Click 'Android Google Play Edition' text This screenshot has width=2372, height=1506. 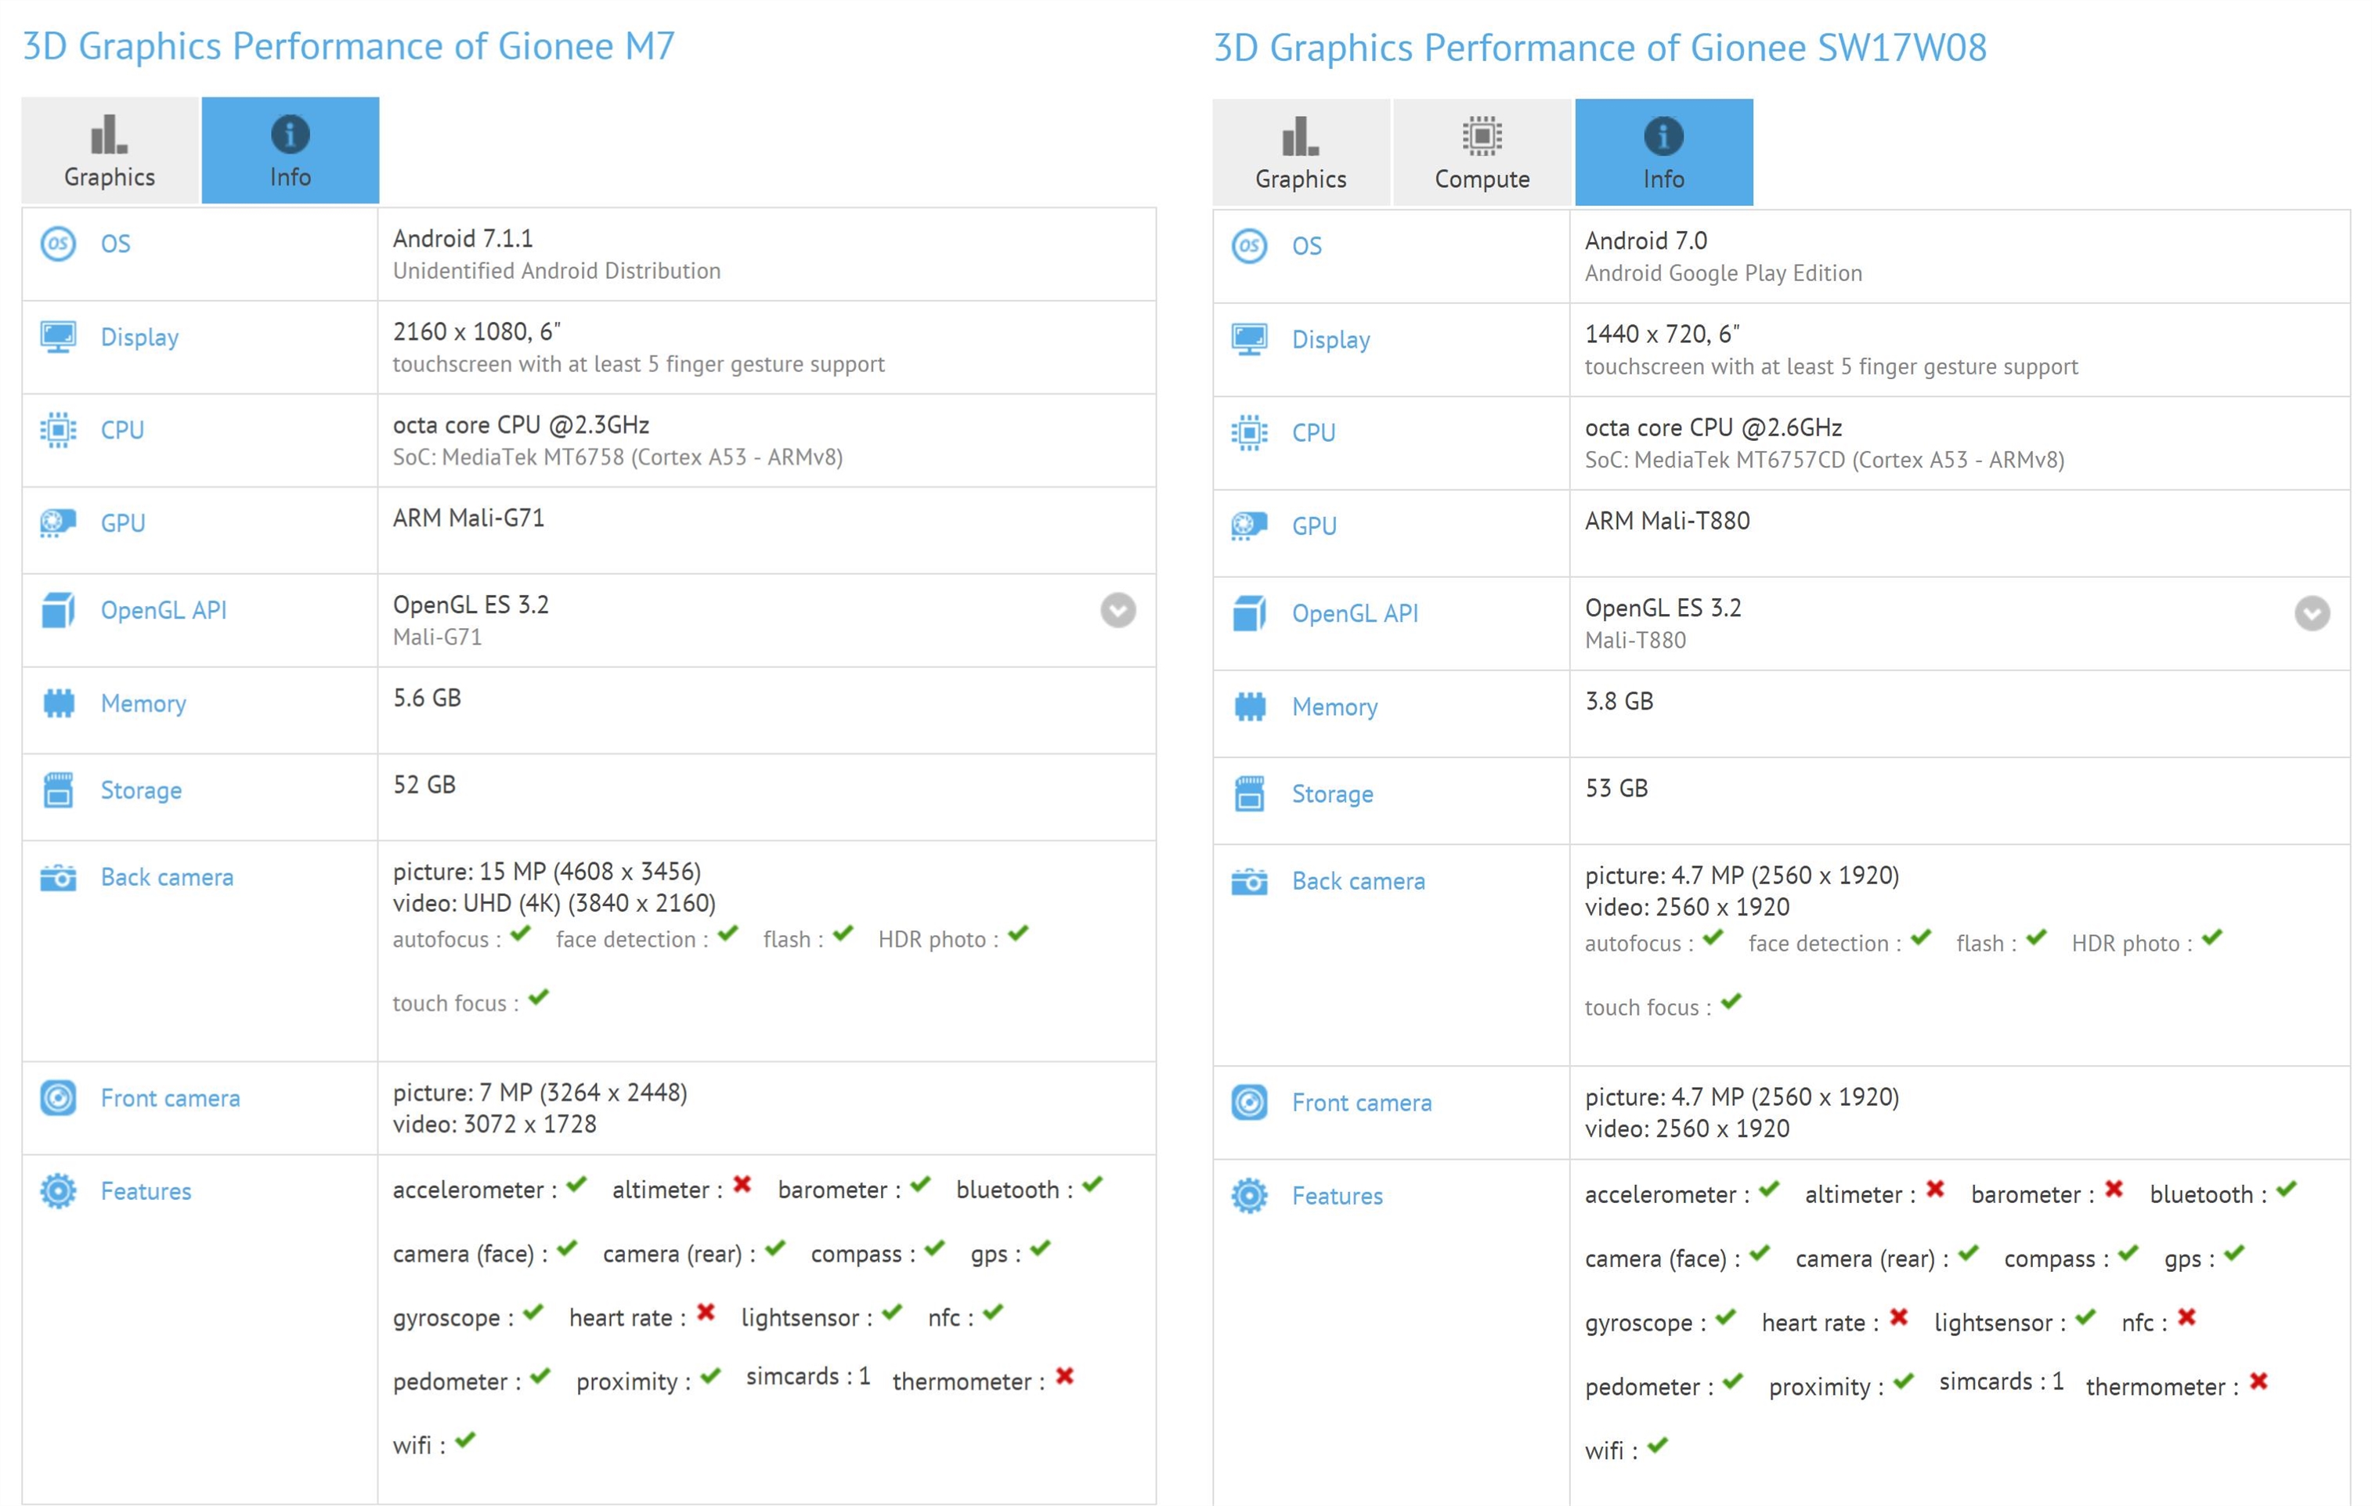coord(1724,273)
